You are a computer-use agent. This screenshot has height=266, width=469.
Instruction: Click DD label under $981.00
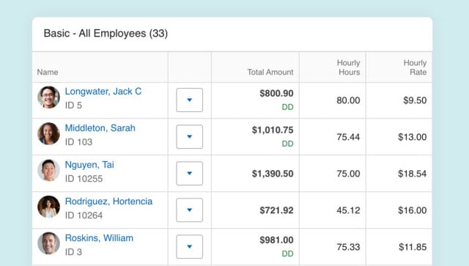click(287, 254)
